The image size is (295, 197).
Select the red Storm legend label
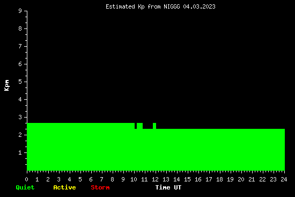(x=100, y=187)
